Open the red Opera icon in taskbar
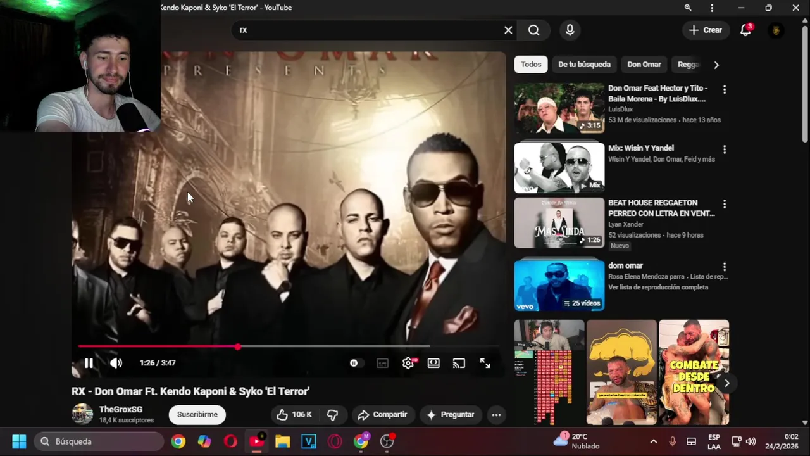Screen dimensions: 810x456 (230, 441)
